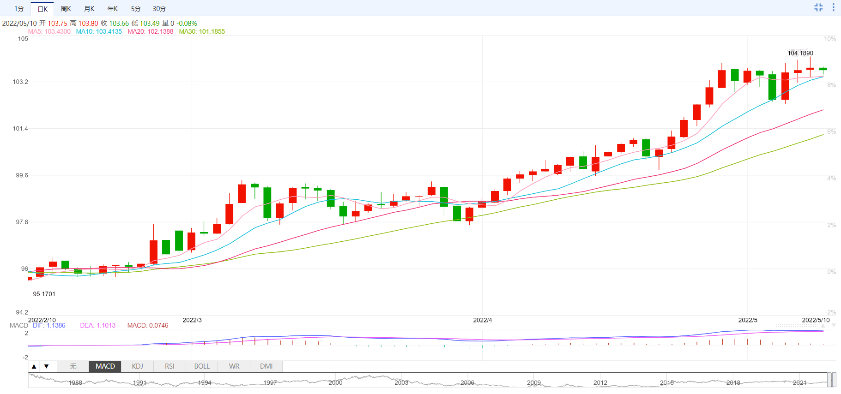Click the 2022/05/10 date in the quote header
This screenshot has height=394, width=841.
[x=19, y=23]
